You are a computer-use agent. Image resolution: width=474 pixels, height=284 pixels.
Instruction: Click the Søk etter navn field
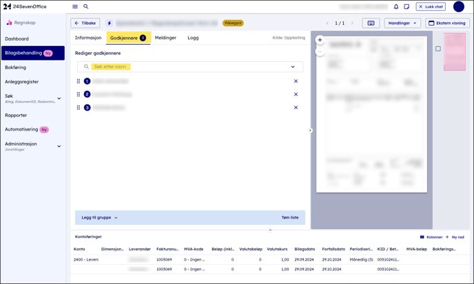(189, 67)
